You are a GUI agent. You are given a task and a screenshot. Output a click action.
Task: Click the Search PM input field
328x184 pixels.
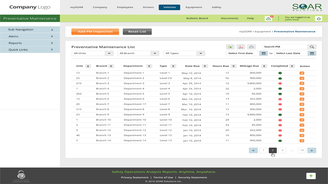[x=285, y=47]
